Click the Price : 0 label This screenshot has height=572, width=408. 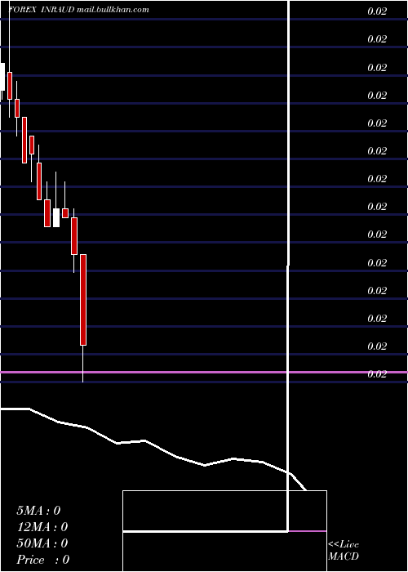point(42,560)
